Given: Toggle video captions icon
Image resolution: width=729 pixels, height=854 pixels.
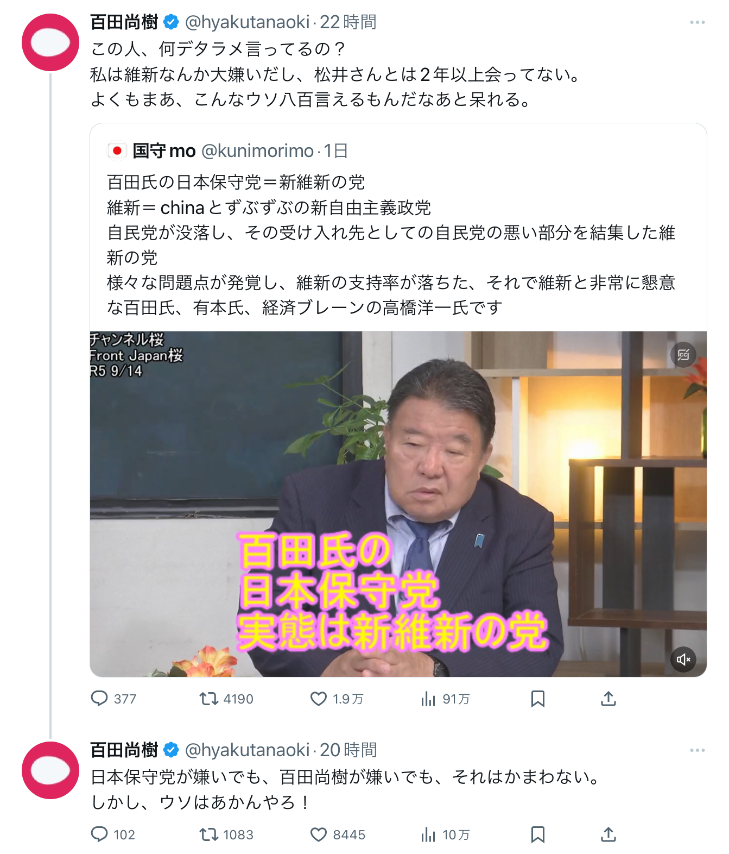Looking at the screenshot, I should pyautogui.click(x=683, y=355).
